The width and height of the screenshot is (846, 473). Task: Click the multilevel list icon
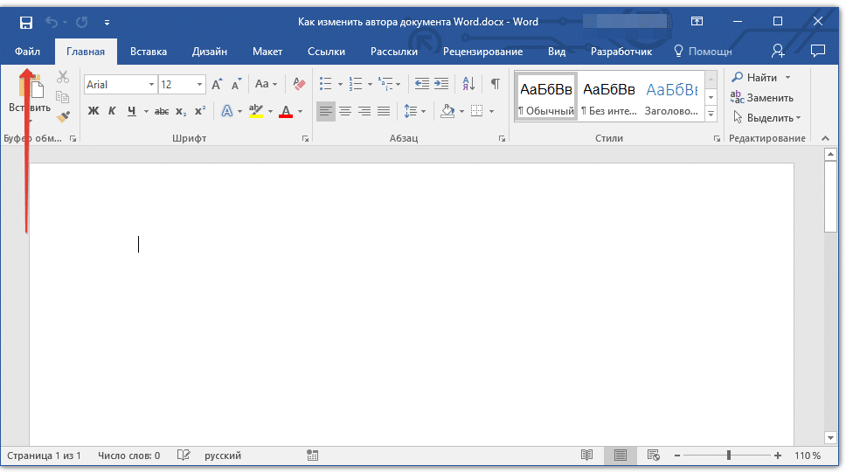[385, 84]
